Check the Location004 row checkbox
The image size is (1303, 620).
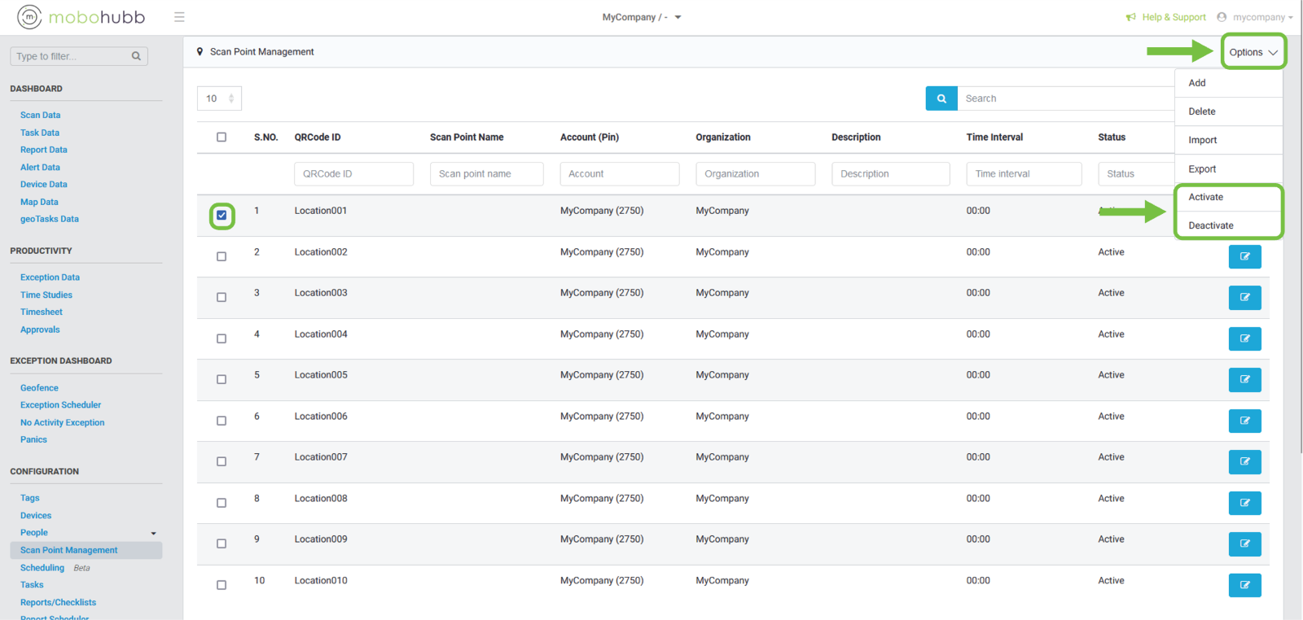point(222,338)
